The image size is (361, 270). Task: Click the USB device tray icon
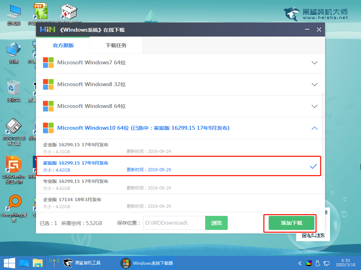point(318,263)
